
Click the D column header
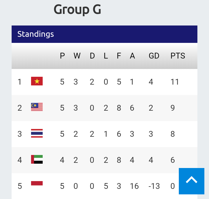(92, 56)
